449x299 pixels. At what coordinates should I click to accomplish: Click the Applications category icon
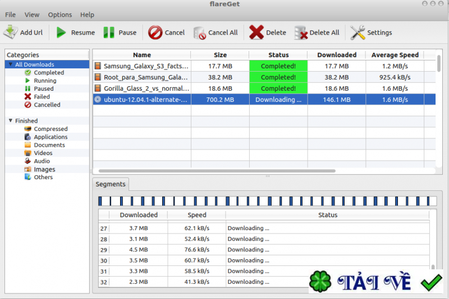point(28,137)
